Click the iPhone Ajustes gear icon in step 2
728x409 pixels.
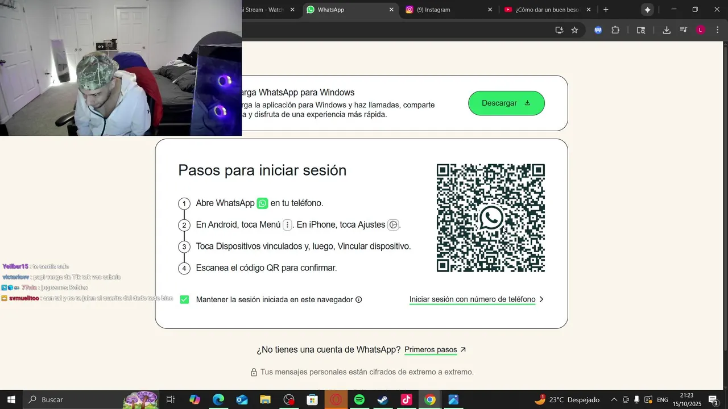click(393, 225)
